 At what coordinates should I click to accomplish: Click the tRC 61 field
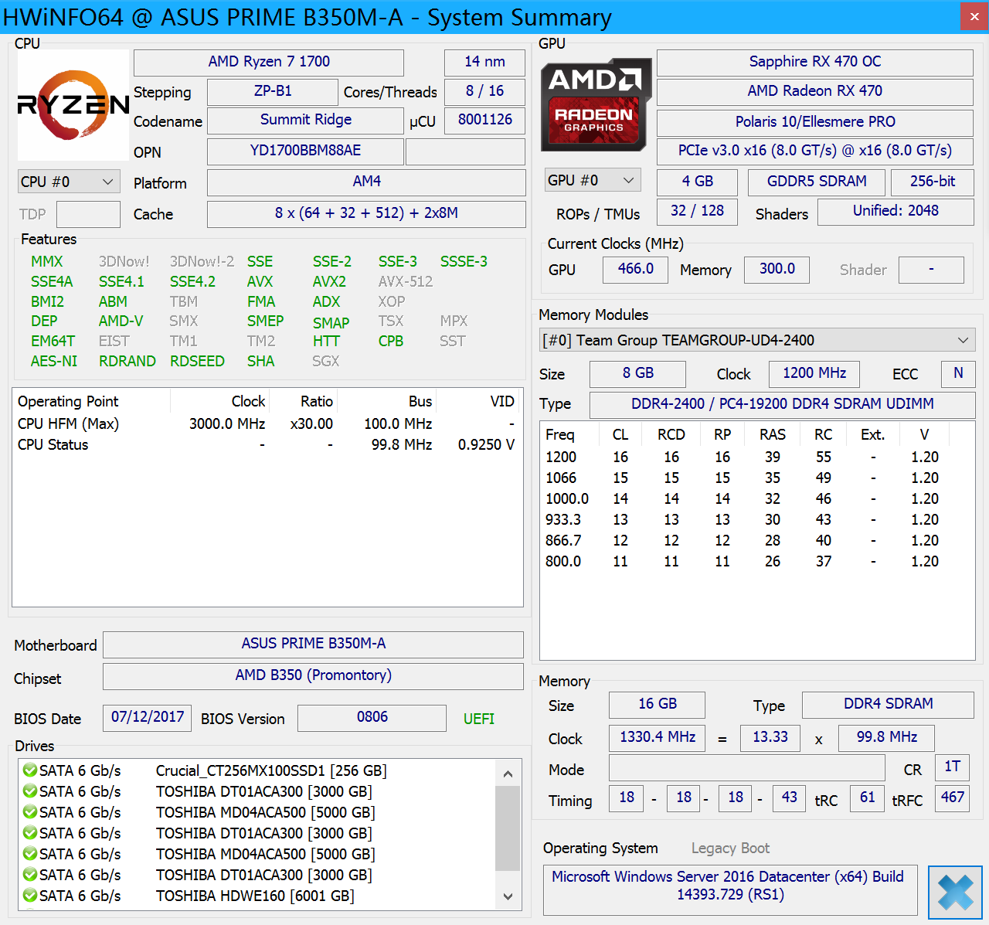coord(867,797)
